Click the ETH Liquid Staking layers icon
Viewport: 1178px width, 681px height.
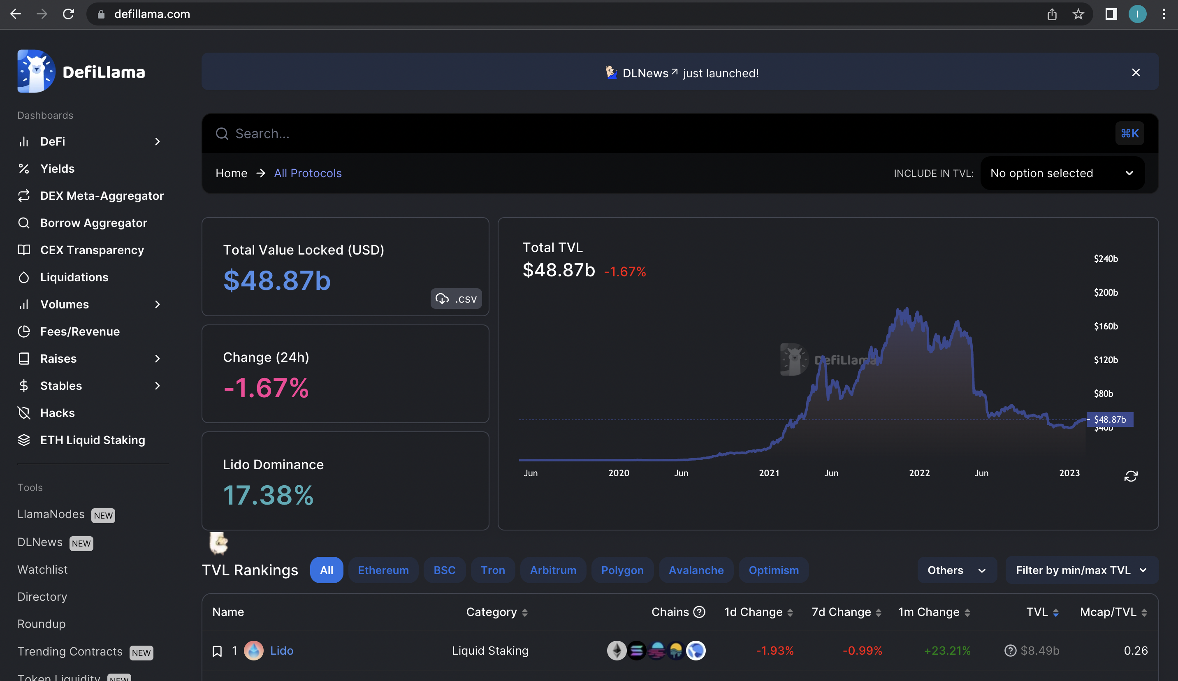24,440
